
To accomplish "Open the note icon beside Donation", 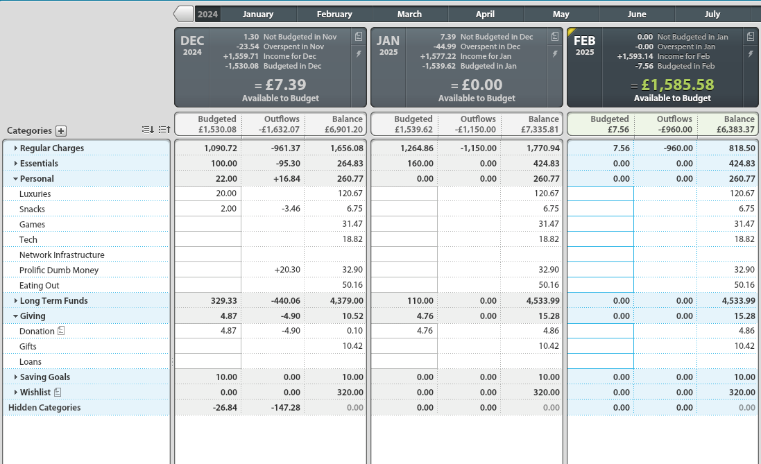I will click(61, 331).
